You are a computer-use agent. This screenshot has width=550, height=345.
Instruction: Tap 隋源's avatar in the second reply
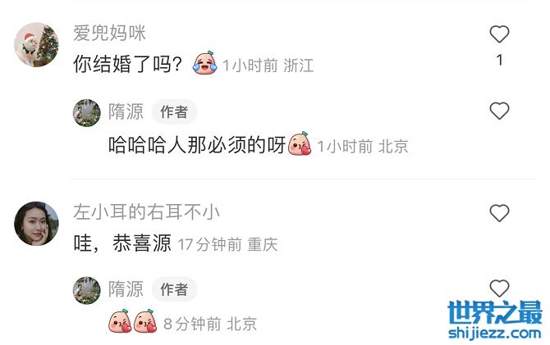[x=87, y=290]
